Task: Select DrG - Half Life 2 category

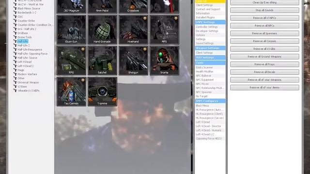Action: [x=27, y=29]
